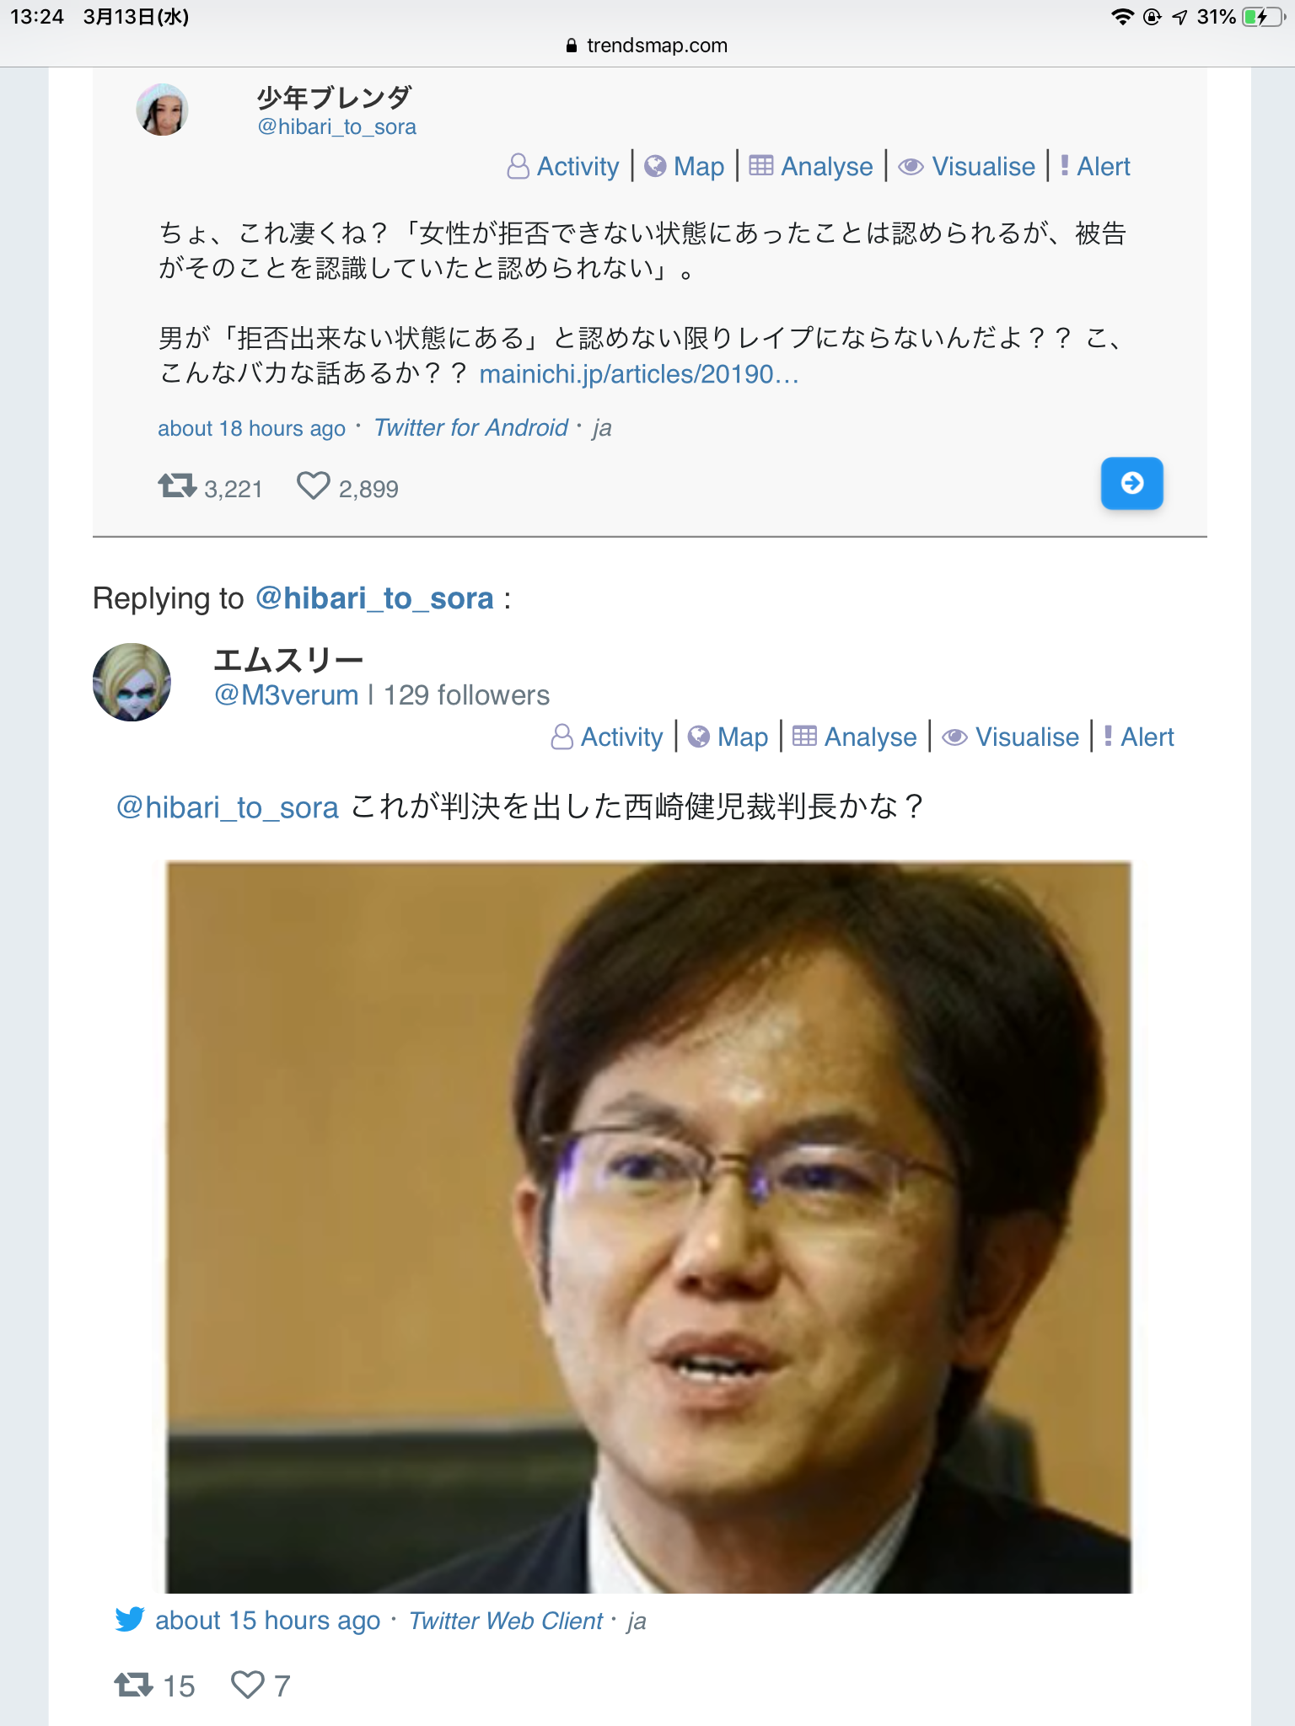Open the @M3verum handle link
The height and width of the screenshot is (1726, 1295).
click(287, 695)
